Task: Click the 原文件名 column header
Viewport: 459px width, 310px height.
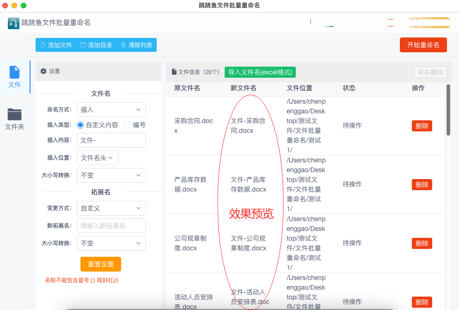Action: 187,88
